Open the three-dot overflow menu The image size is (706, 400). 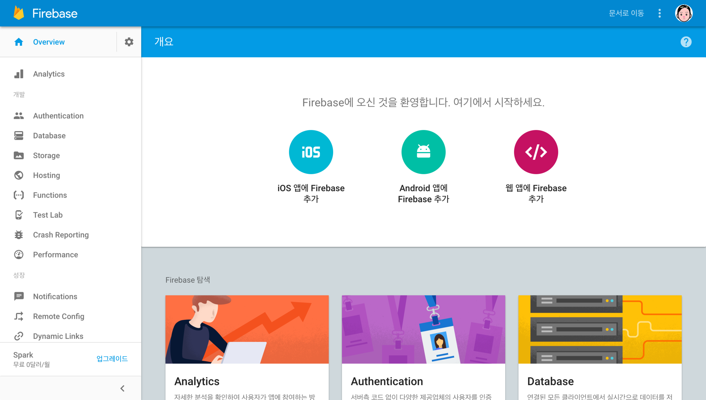pyautogui.click(x=659, y=13)
